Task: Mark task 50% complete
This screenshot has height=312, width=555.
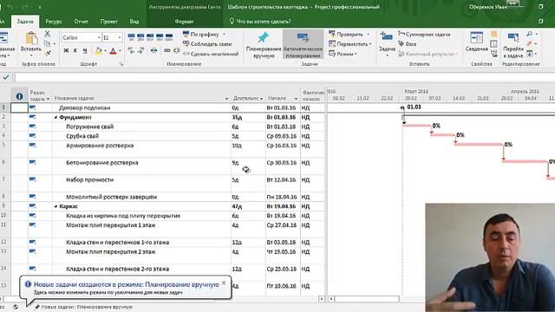Action: [x=150, y=37]
